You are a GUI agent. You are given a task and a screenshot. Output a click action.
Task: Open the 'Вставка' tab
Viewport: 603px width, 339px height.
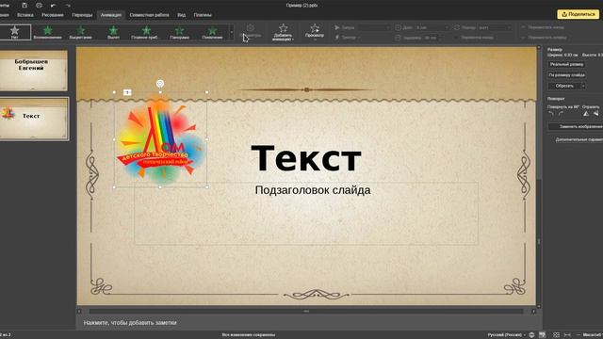(25, 15)
